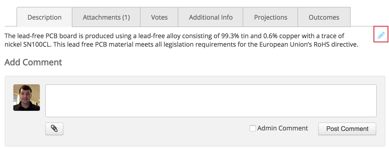Click the Admin Comment label text
Image resolution: width=389 pixels, height=149 pixels.
pyautogui.click(x=283, y=128)
